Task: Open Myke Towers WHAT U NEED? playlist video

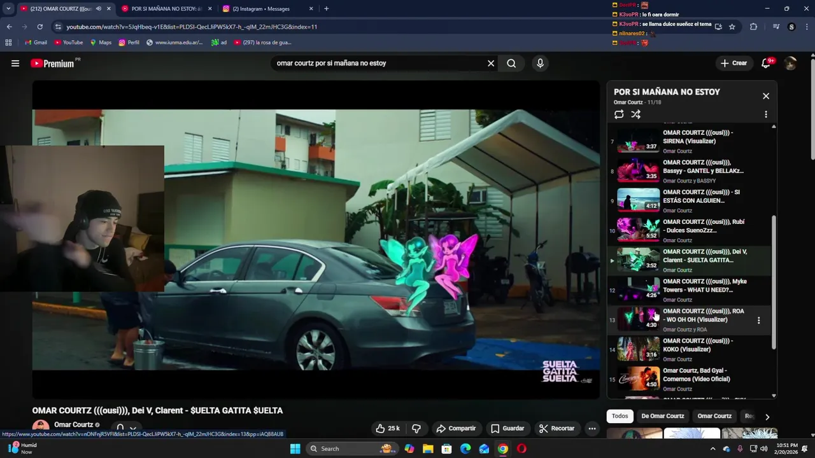Action: coord(688,289)
